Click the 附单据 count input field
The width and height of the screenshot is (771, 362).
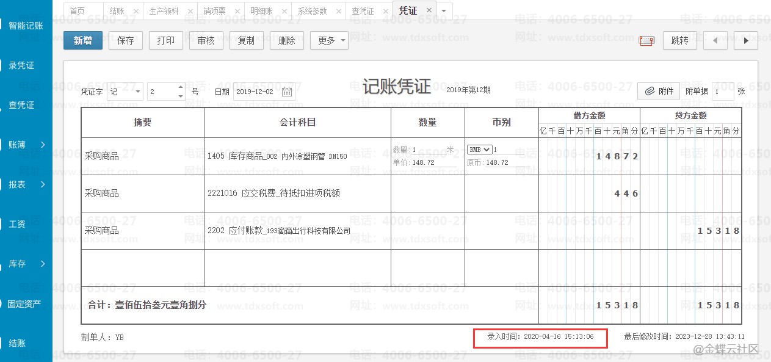pos(722,92)
